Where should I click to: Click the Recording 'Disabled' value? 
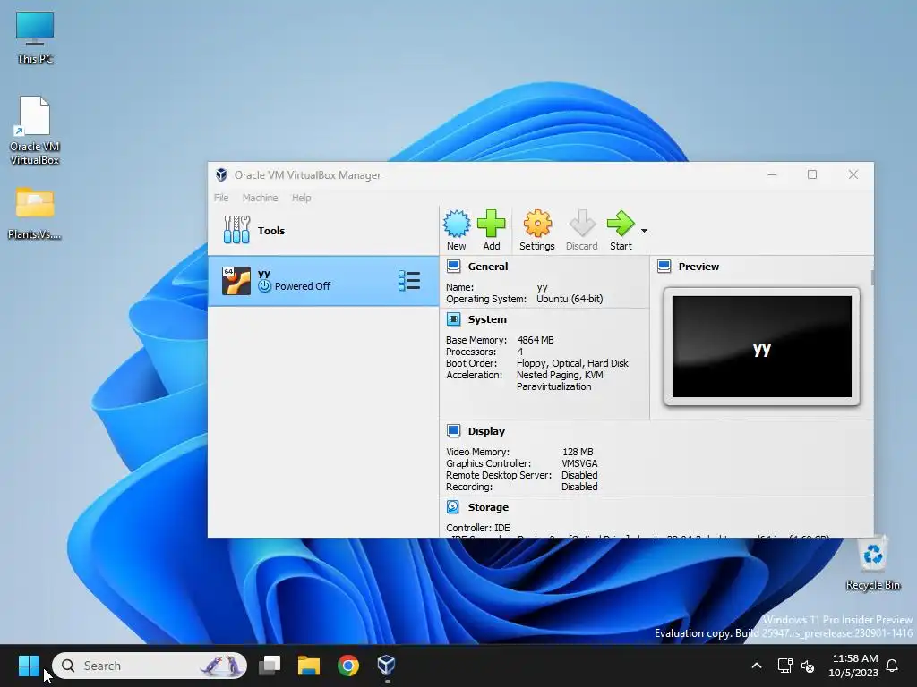click(579, 487)
